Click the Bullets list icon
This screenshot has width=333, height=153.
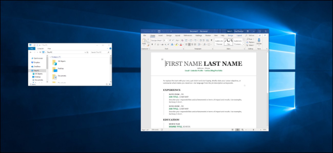click(x=186, y=40)
